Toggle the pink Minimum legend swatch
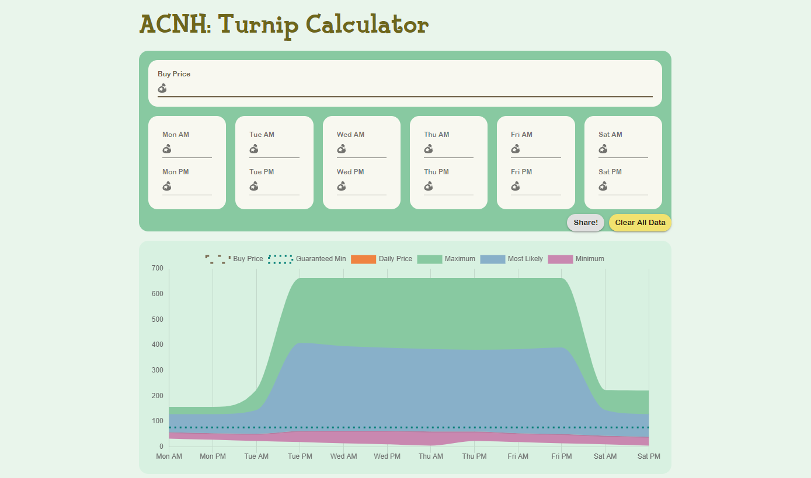The width and height of the screenshot is (811, 478). click(x=561, y=259)
